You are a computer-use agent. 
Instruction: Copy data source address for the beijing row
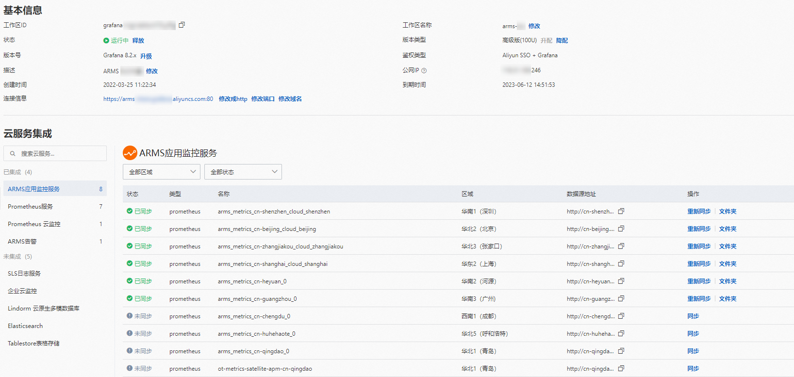[x=621, y=229]
